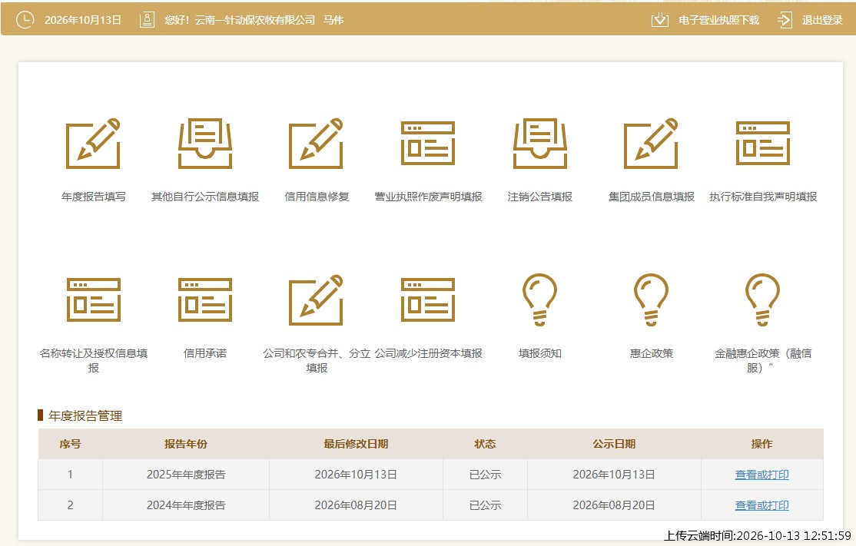Image resolution: width=856 pixels, height=546 pixels.
Task: Click the user profile icon in the header
Action: click(147, 20)
